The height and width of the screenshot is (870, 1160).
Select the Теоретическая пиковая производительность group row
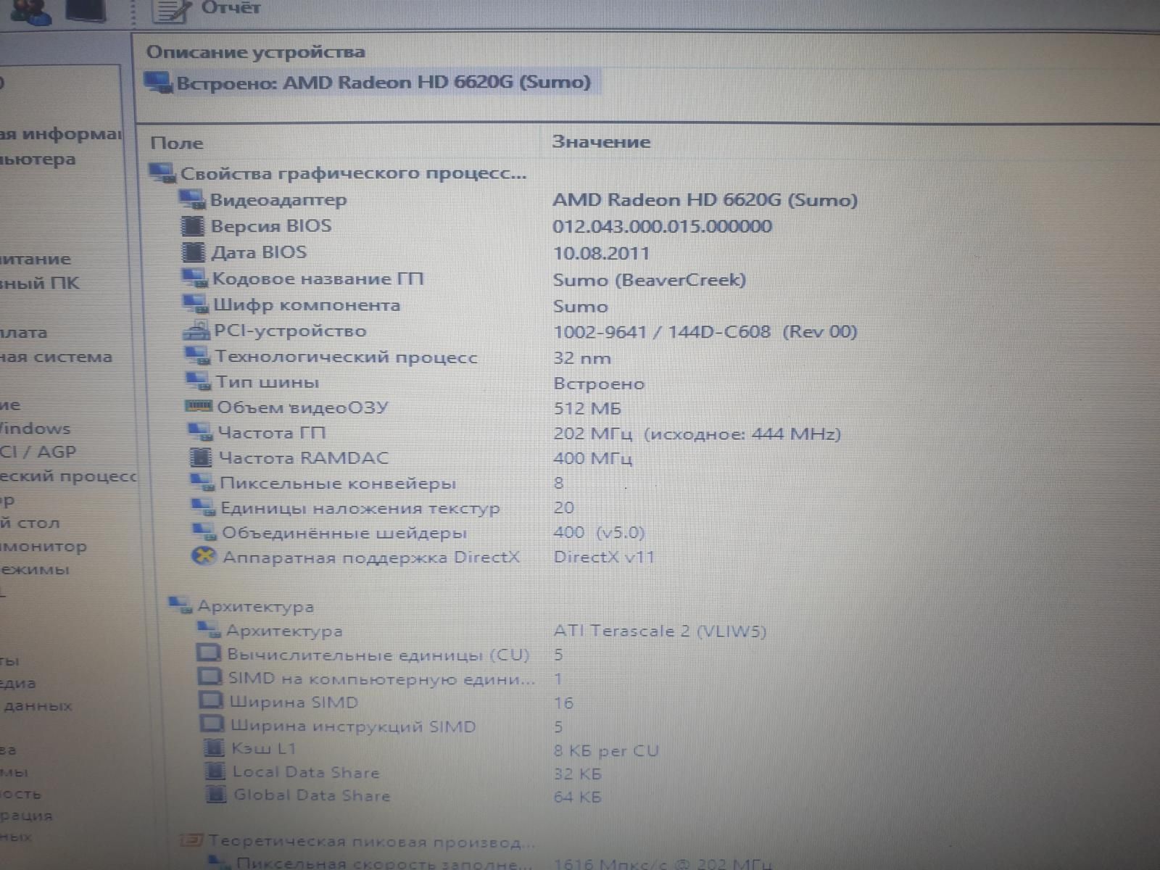[x=357, y=842]
